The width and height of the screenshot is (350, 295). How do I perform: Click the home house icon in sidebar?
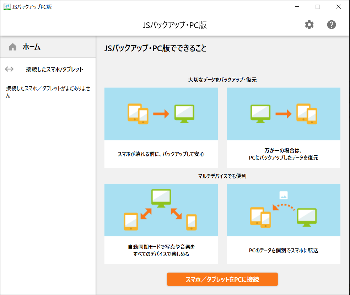(x=13, y=47)
